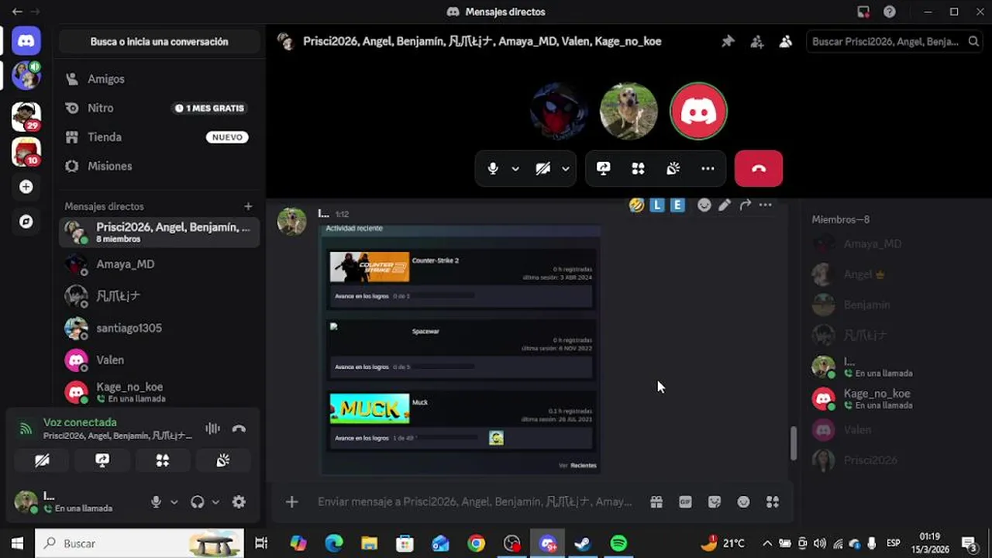Open emoji picker in message box
The height and width of the screenshot is (558, 992).
pyautogui.click(x=743, y=502)
